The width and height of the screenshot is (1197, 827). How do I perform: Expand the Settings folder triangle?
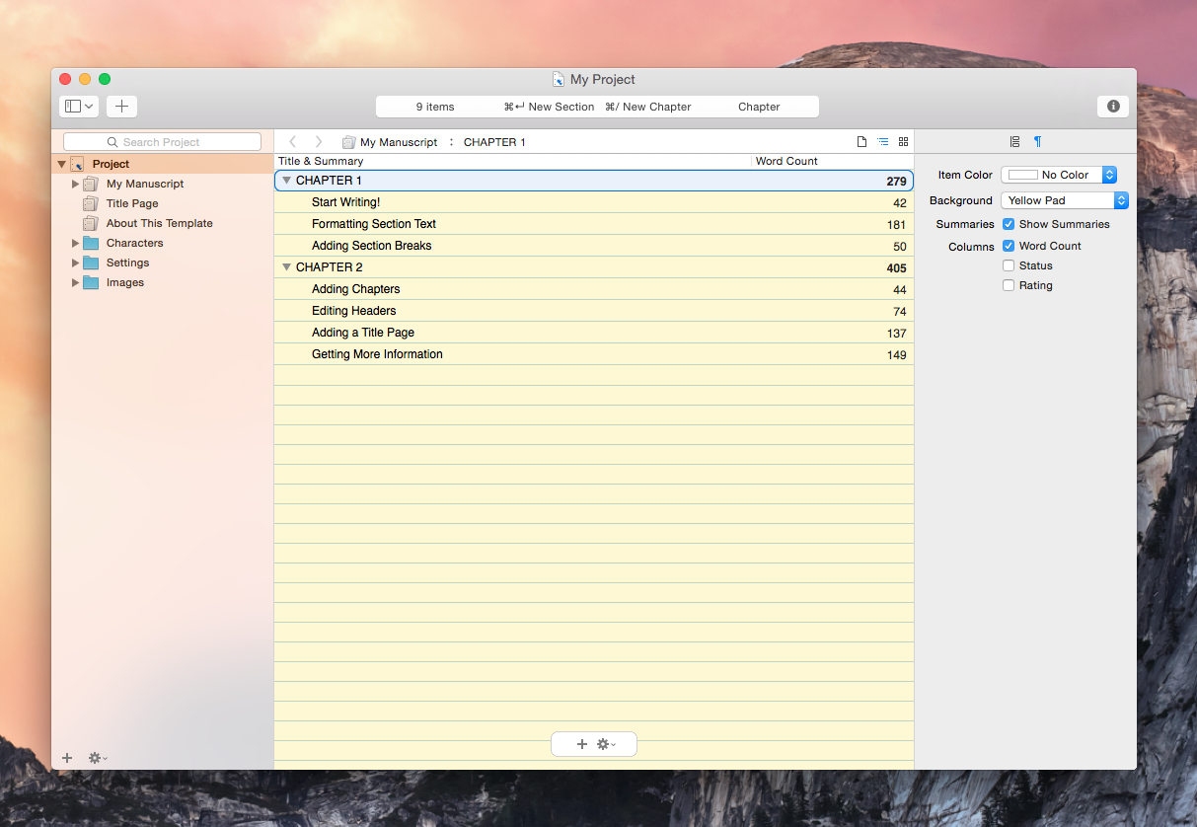(x=75, y=263)
